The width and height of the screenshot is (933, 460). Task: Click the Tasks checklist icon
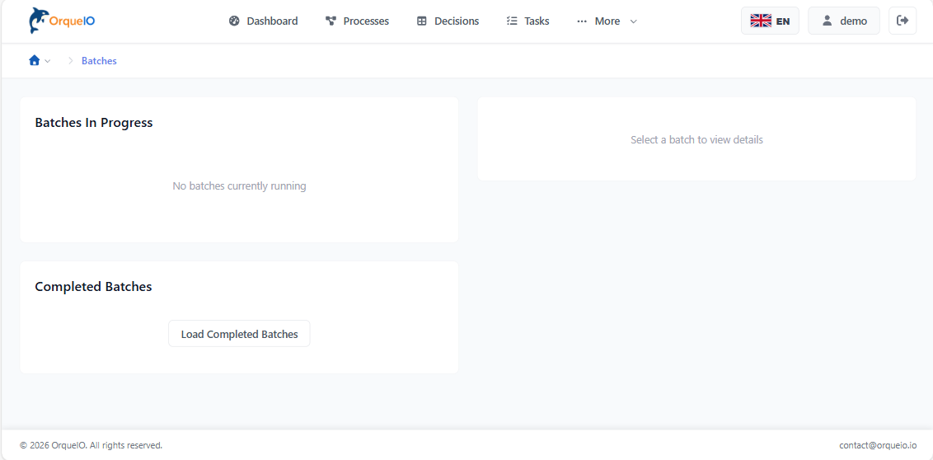(x=512, y=21)
